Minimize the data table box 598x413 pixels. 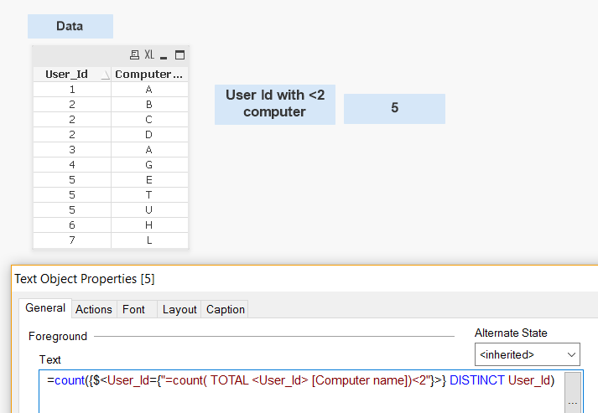point(164,55)
